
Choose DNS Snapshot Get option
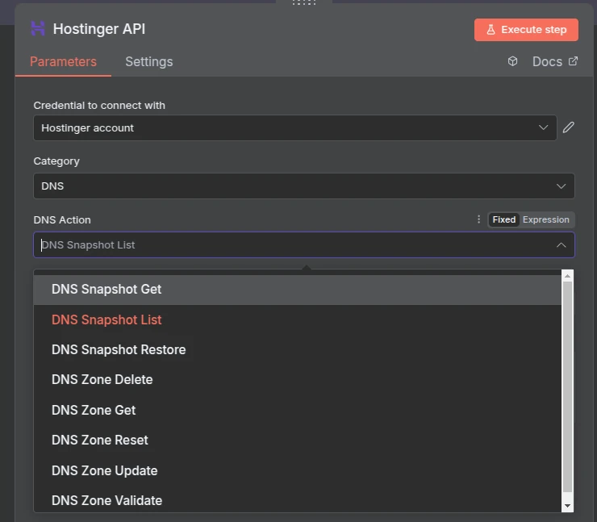coord(106,290)
